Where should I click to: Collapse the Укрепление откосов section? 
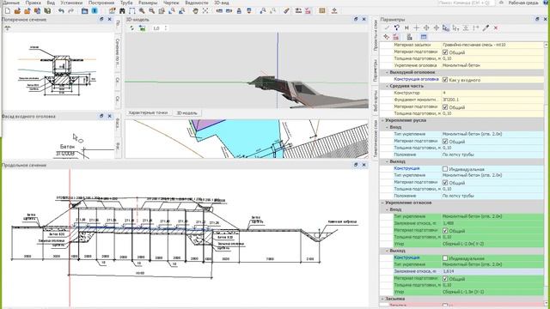click(x=382, y=203)
